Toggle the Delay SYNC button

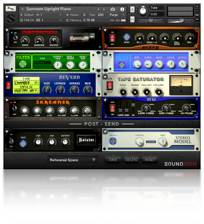pos(127,37)
